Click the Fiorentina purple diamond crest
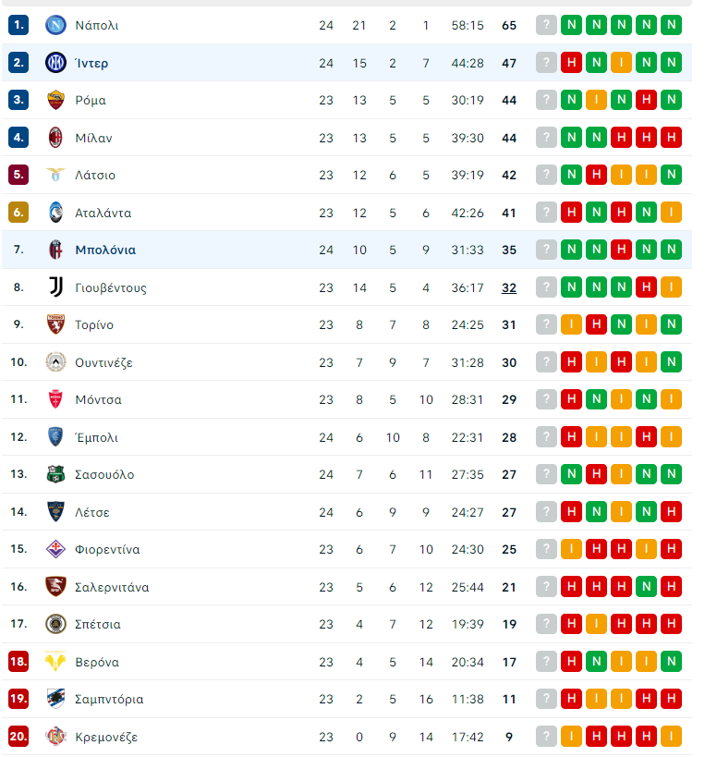 coord(55,549)
